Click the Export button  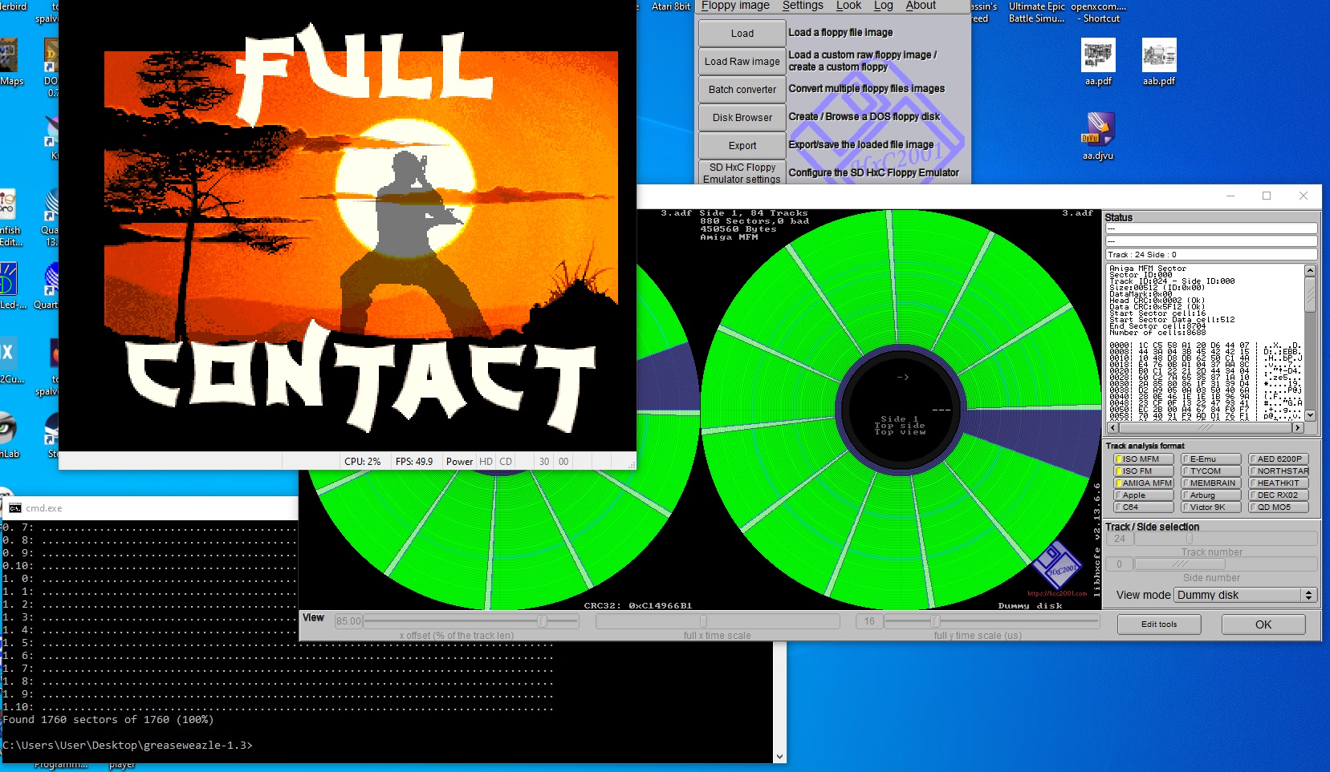(742, 146)
